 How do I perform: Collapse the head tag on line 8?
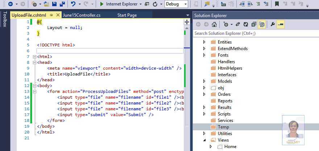[x=34, y=62]
